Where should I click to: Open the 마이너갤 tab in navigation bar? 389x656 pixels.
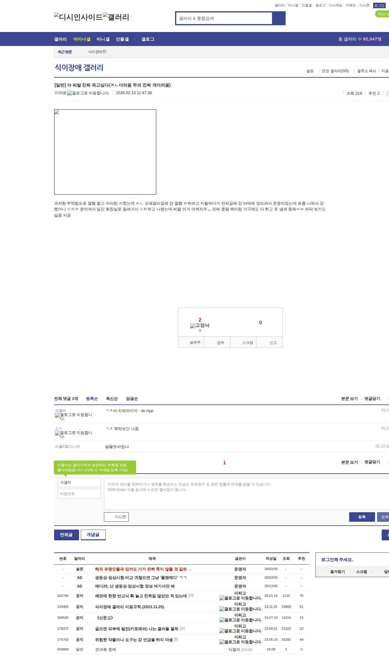coord(82,39)
